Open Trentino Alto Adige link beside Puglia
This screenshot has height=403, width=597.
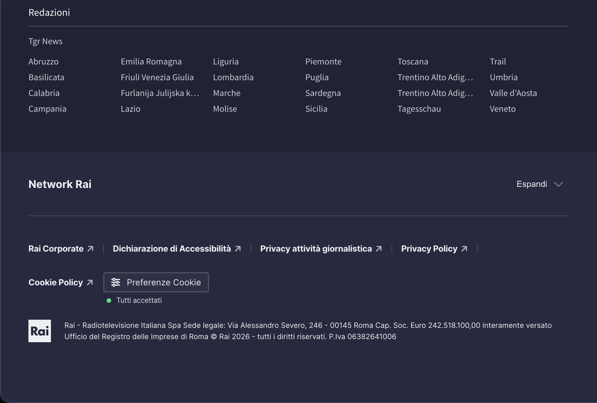[435, 77]
